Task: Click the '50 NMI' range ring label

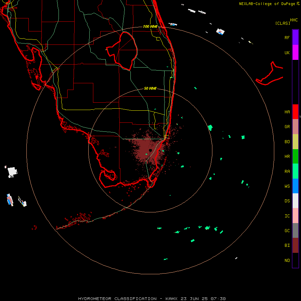Action: [x=150, y=88]
